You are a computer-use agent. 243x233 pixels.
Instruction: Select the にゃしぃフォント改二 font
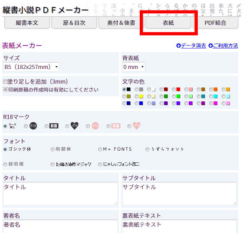point(100,164)
